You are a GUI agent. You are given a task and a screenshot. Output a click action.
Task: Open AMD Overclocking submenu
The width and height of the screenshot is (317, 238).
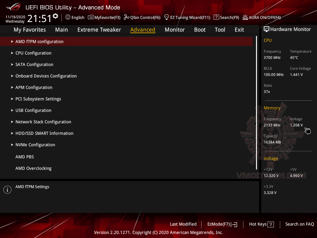33,168
